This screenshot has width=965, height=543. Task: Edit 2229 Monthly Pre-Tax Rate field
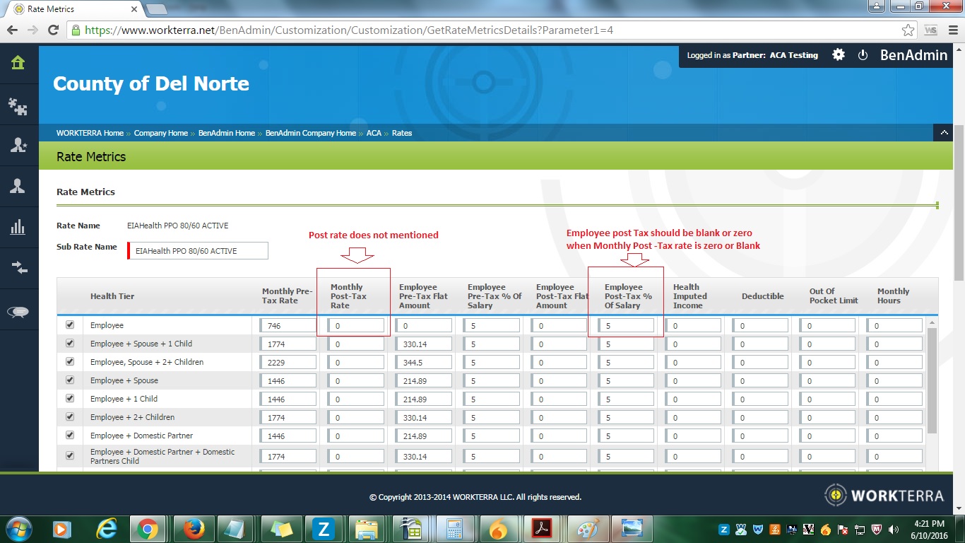288,362
